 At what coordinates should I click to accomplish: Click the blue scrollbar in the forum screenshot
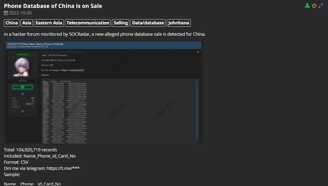point(197,110)
